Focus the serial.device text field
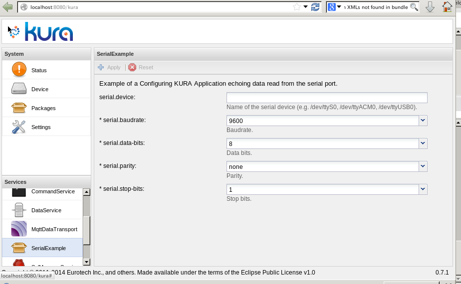The width and height of the screenshot is (461, 284). click(x=327, y=98)
